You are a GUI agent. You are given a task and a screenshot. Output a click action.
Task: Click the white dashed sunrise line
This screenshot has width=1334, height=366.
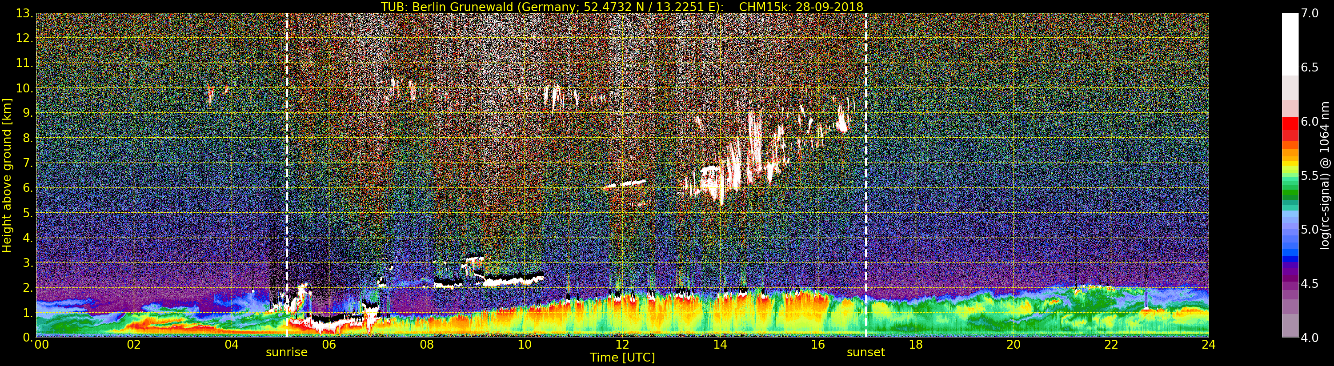[x=286, y=155]
